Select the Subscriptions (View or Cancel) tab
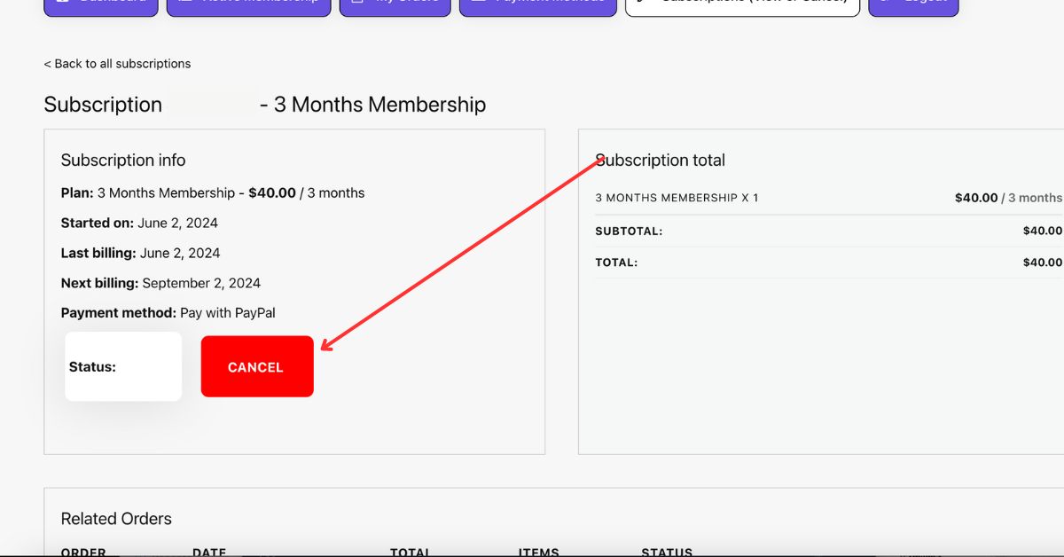Screen dimensions: 1064x557 (x=742, y=5)
